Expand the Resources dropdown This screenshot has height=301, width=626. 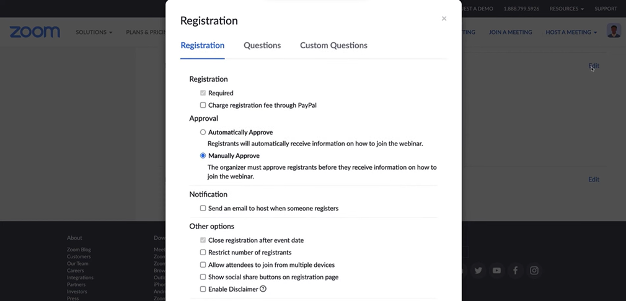(566, 9)
